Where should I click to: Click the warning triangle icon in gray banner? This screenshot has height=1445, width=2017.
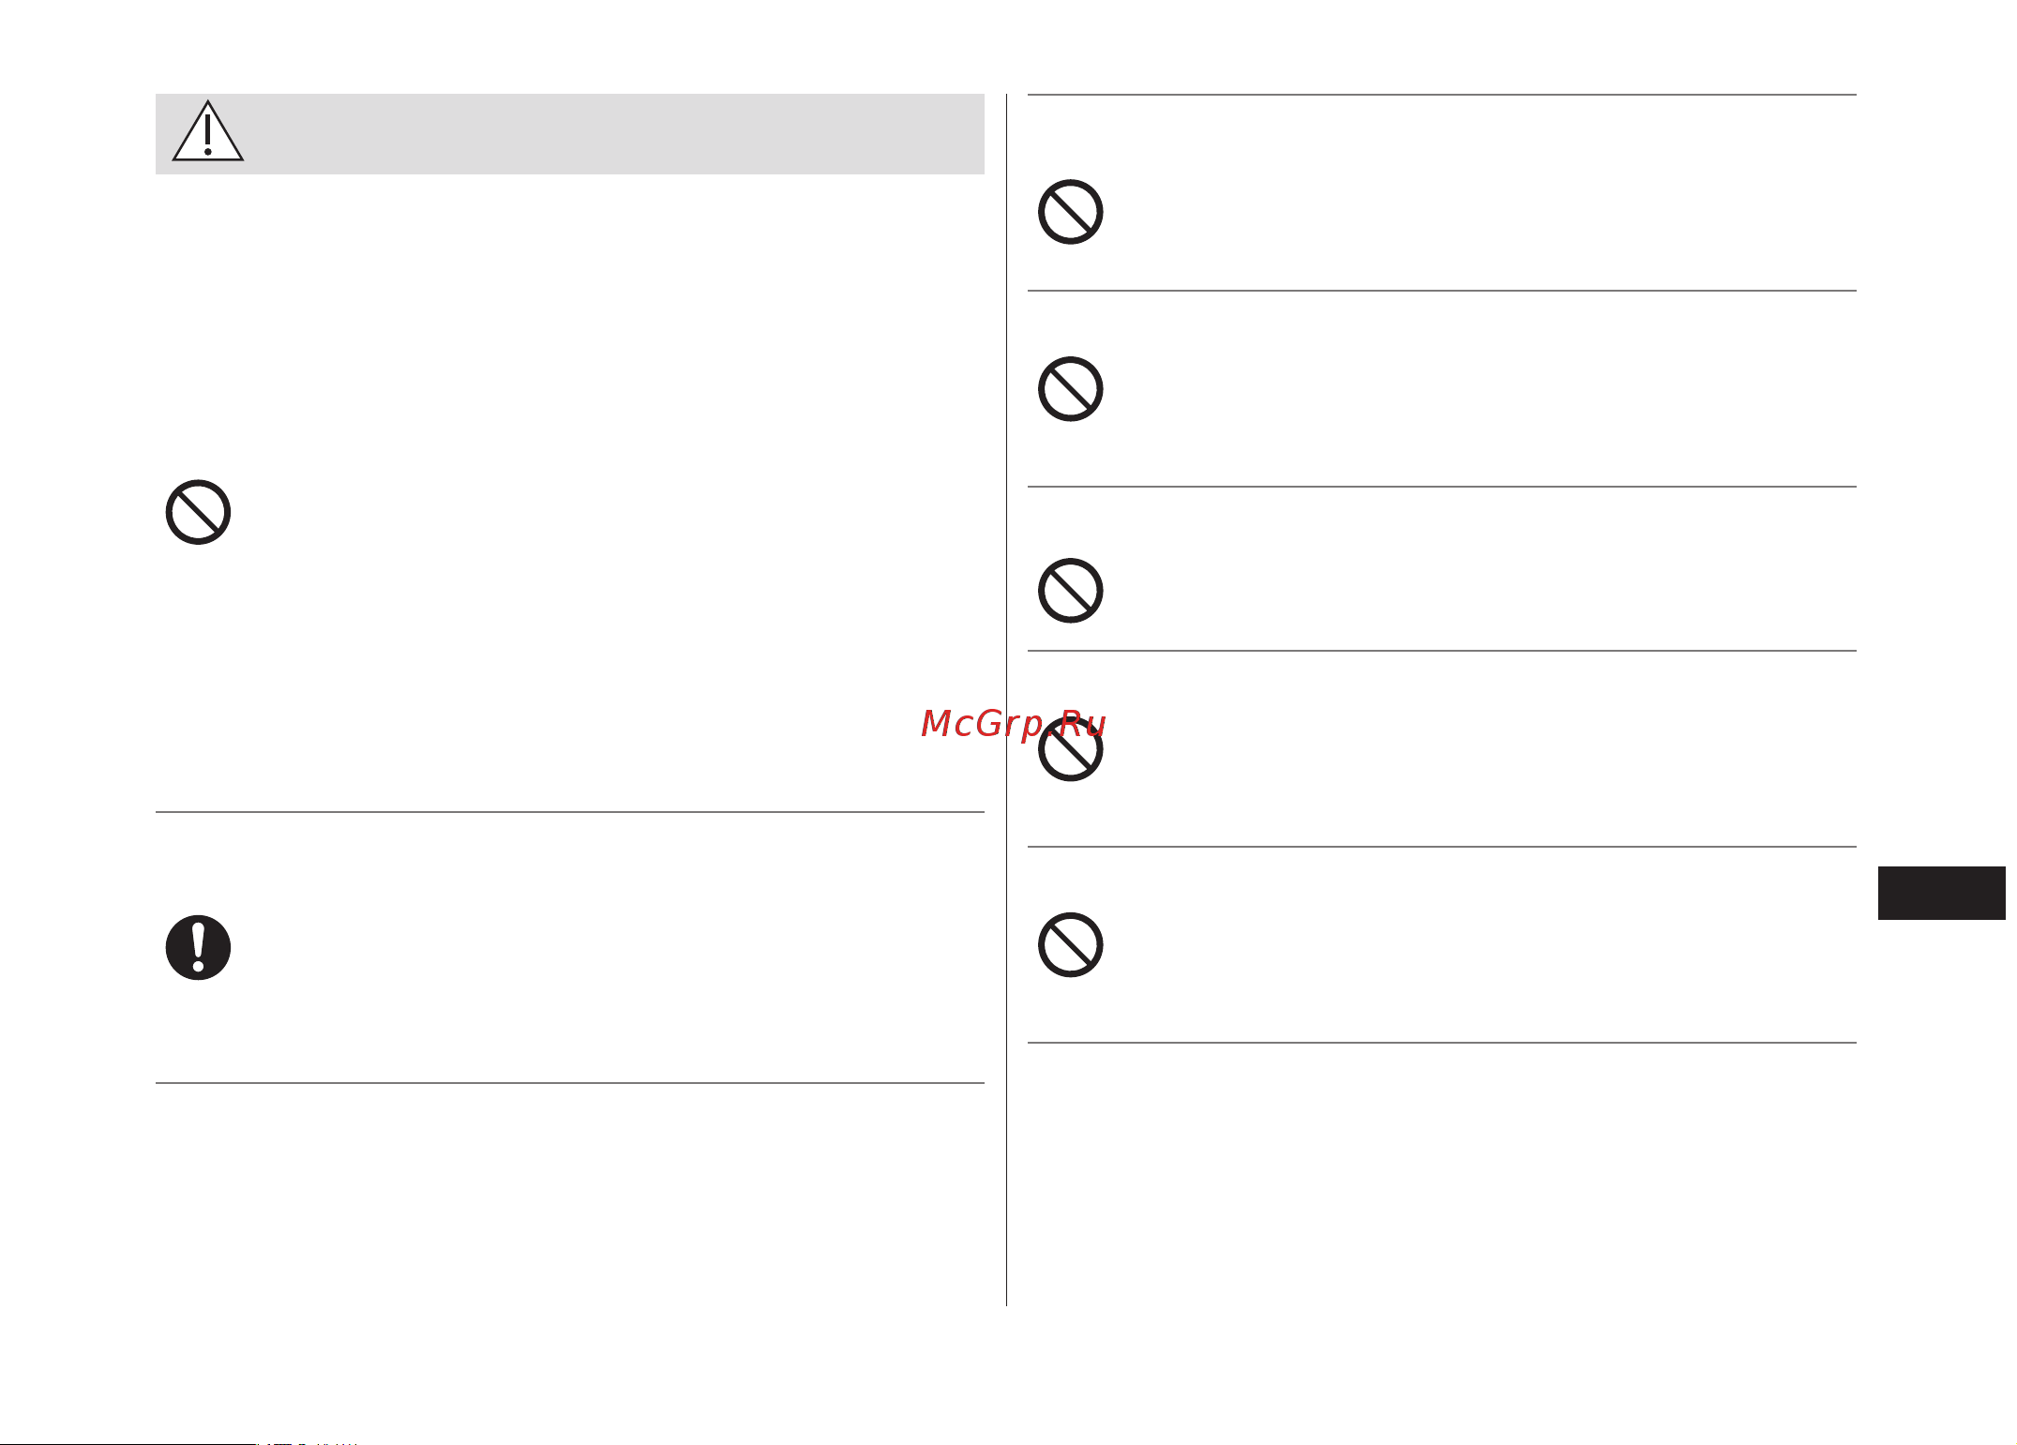[208, 131]
